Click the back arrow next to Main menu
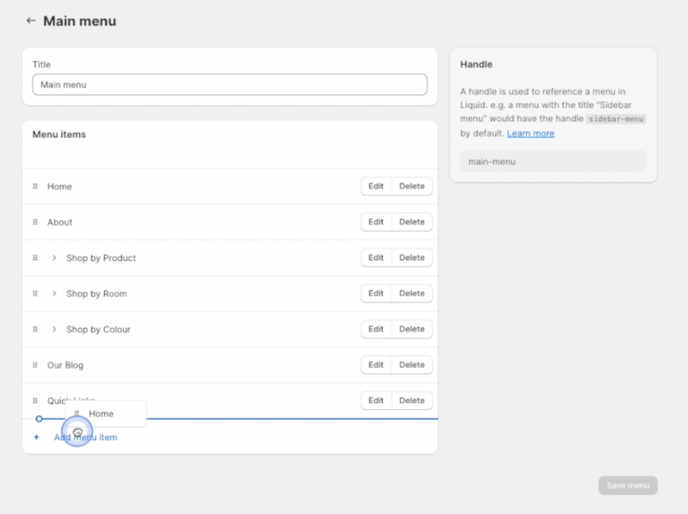 (32, 20)
